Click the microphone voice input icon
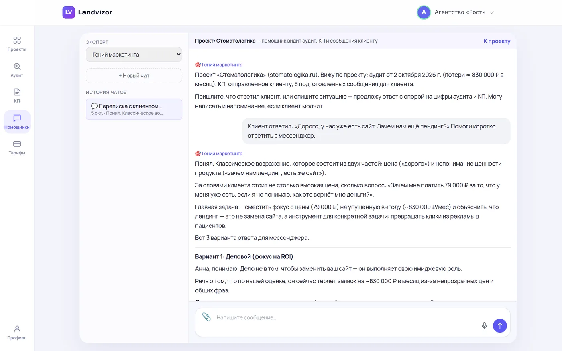The width and height of the screenshot is (562, 351). coord(484,326)
